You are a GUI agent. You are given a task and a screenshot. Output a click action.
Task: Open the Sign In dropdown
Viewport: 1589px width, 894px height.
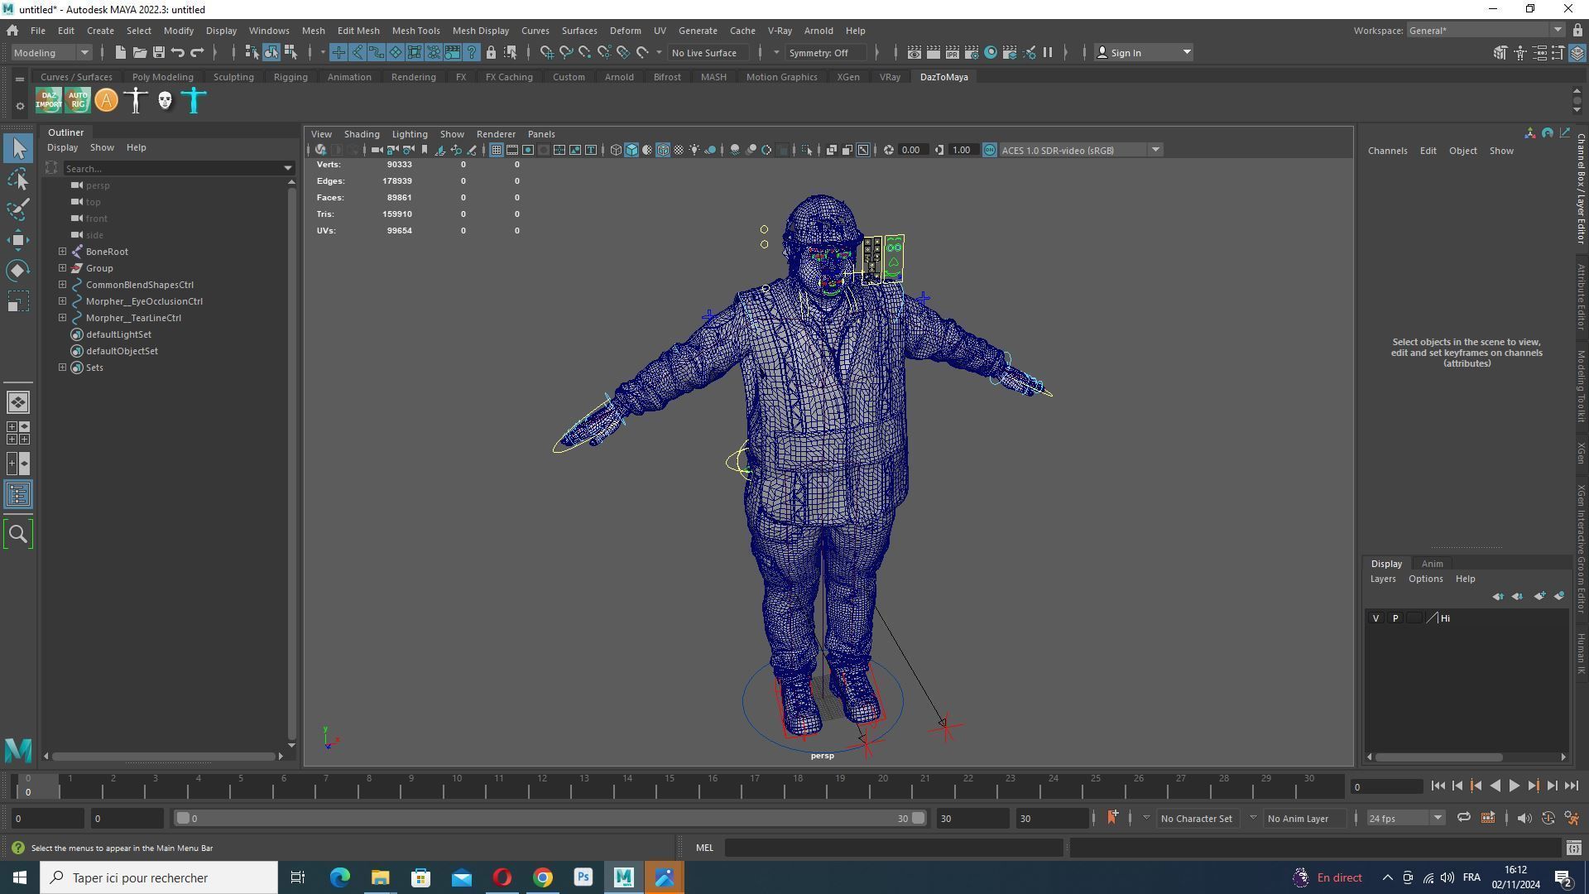[1144, 53]
